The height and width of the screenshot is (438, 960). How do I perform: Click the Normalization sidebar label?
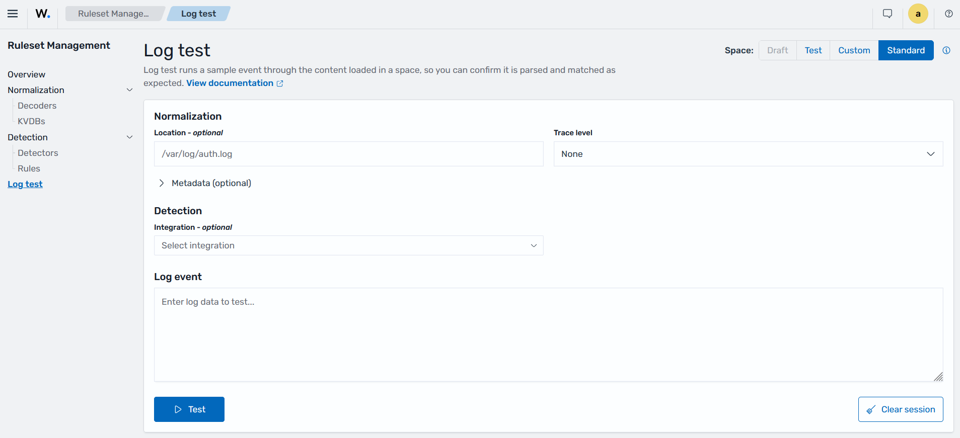(36, 90)
